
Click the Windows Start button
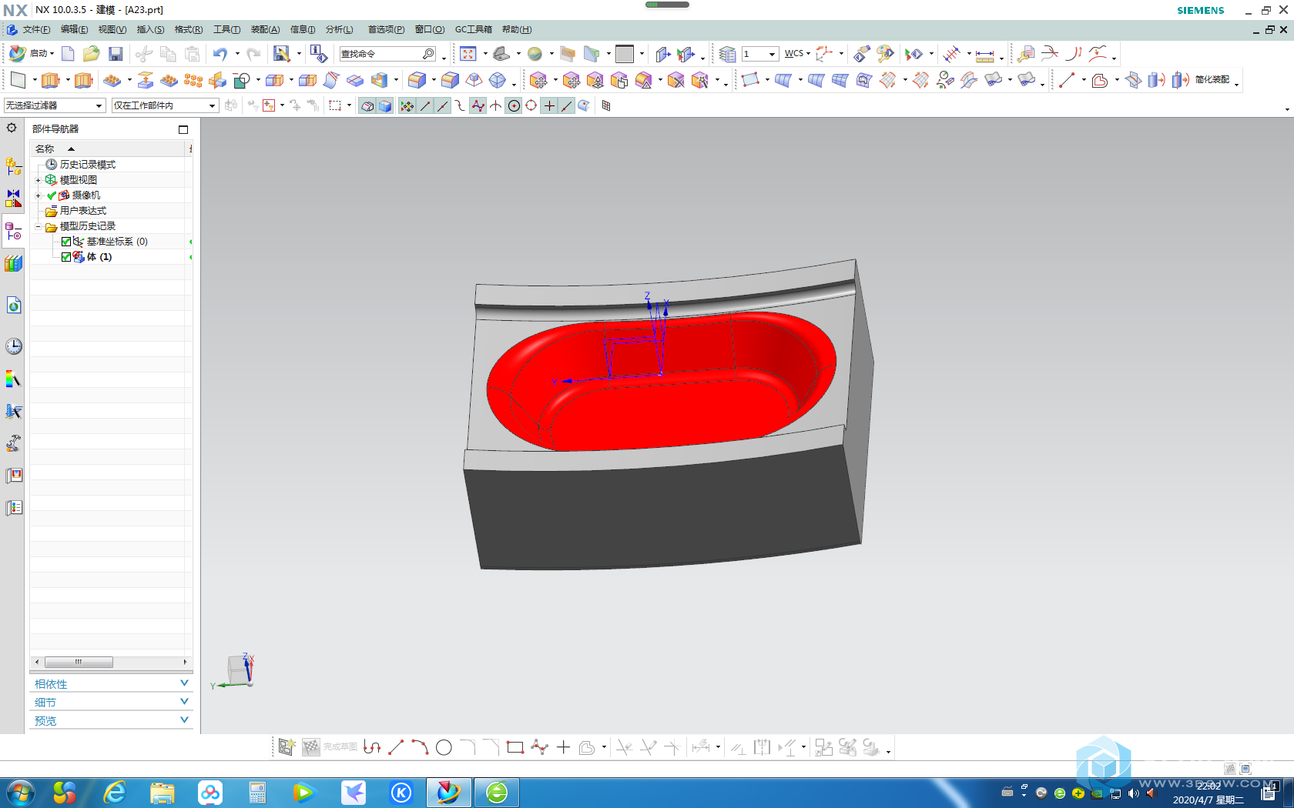pos(20,793)
